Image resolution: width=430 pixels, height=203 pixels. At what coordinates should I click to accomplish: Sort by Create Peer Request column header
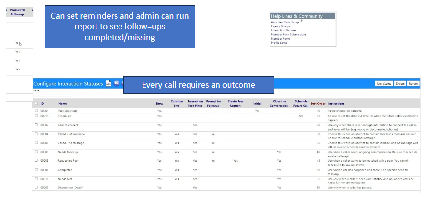coord(236,103)
